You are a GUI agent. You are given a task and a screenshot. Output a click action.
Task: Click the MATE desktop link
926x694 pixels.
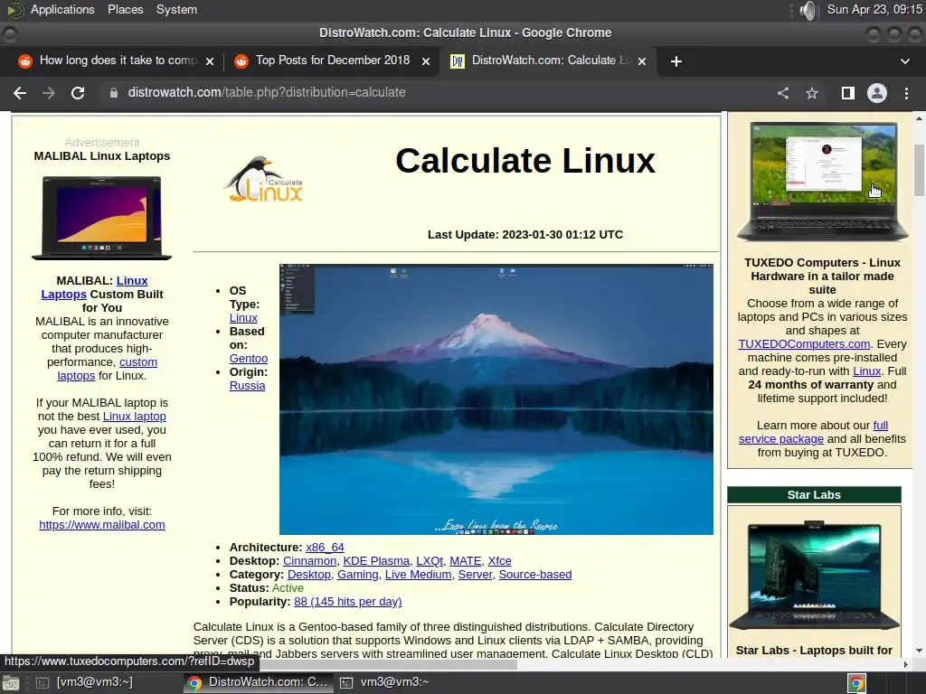pos(466,561)
